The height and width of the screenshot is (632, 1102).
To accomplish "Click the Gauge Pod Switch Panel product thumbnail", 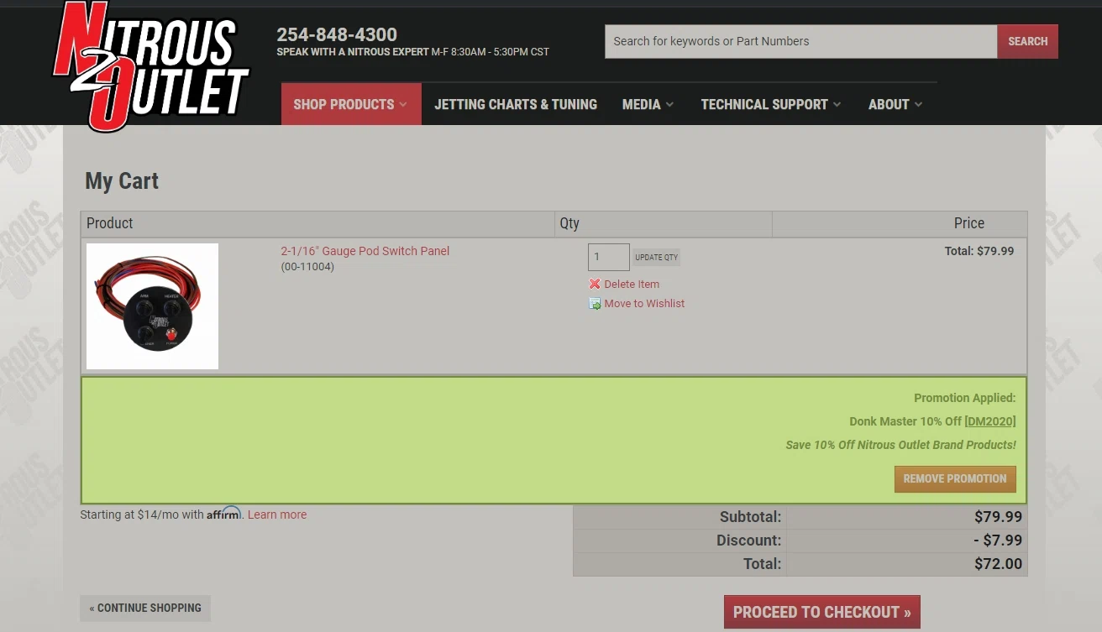I will 152,306.
